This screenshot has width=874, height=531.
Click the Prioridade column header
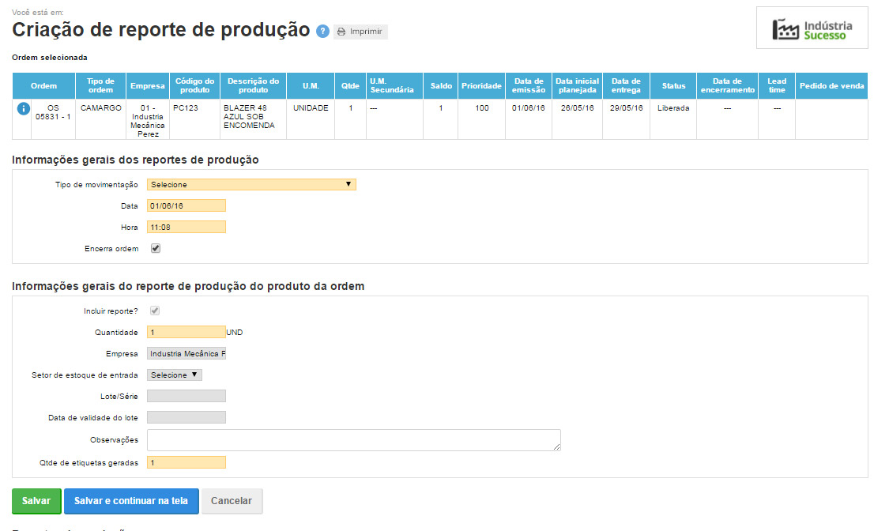click(481, 85)
